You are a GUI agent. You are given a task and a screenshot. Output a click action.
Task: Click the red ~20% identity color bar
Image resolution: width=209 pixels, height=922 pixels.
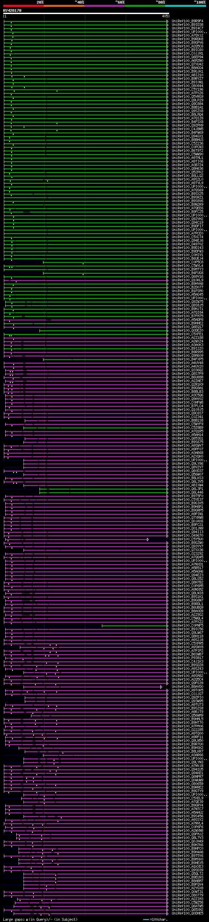(x=23, y=6)
